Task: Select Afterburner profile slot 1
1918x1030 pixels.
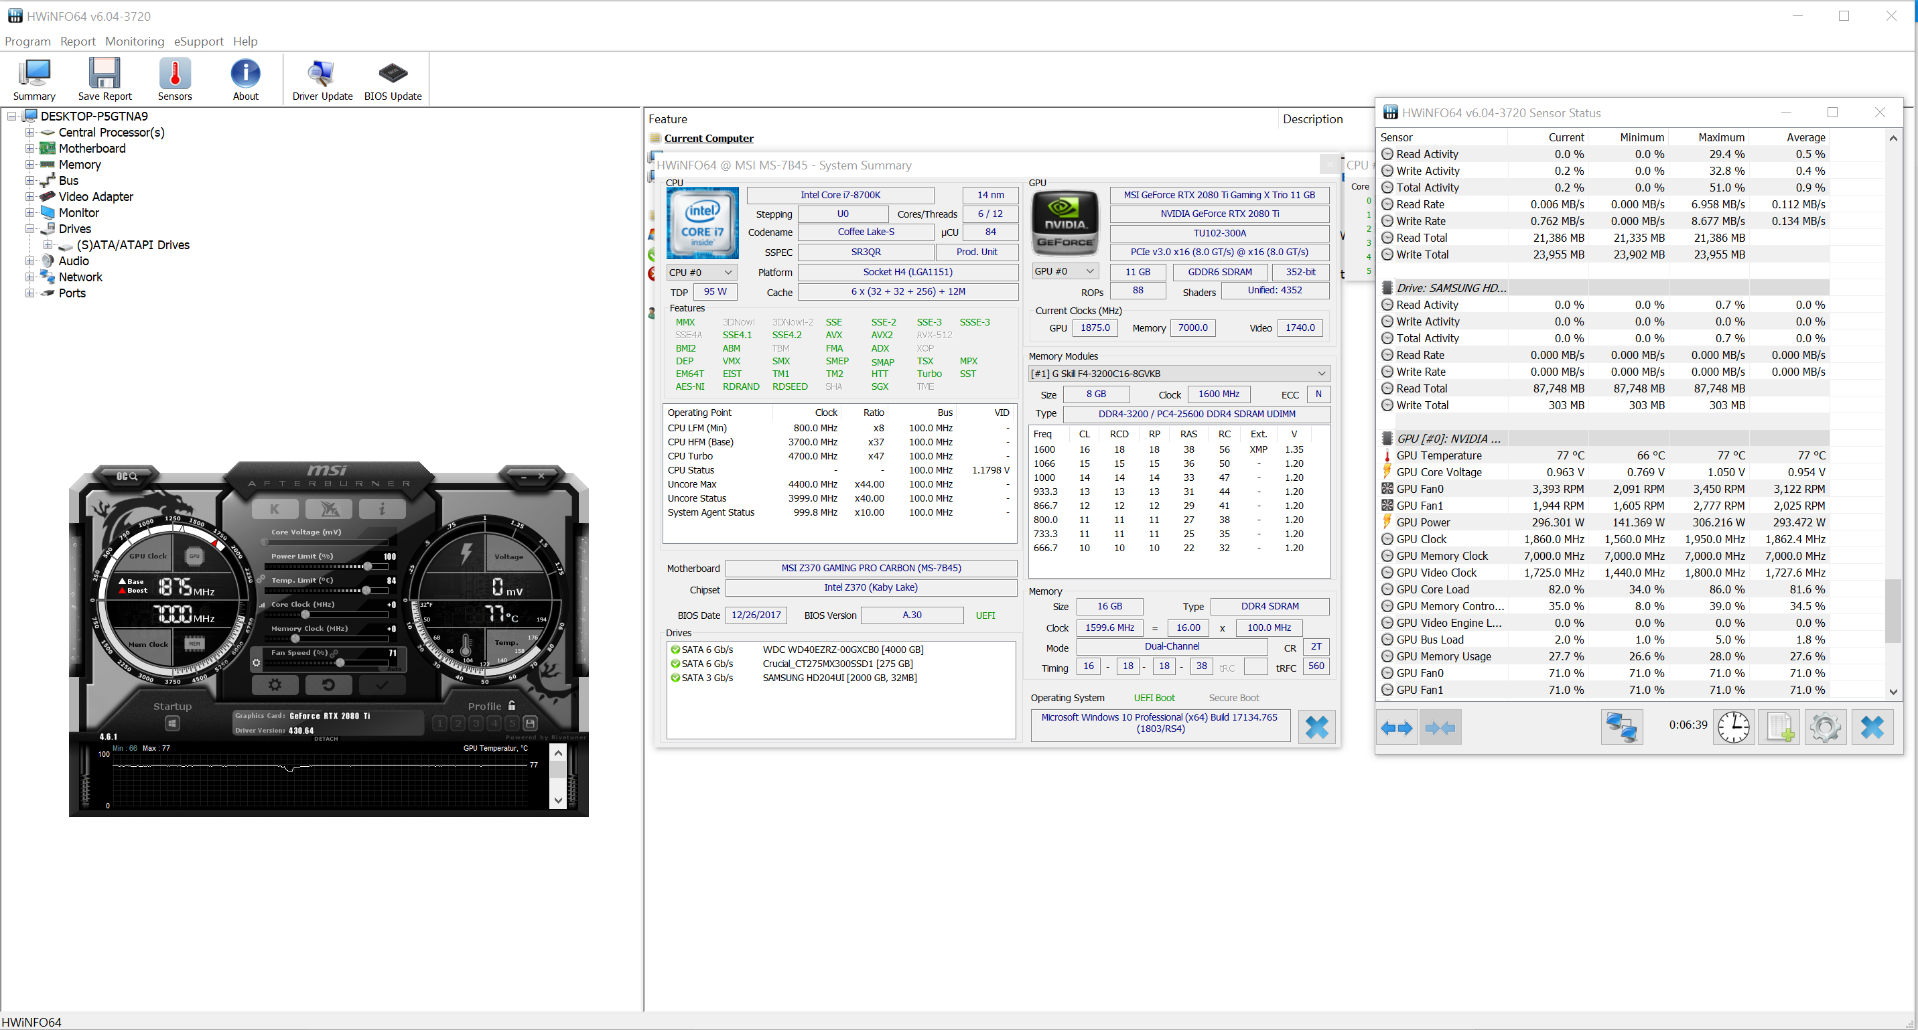Action: click(439, 723)
